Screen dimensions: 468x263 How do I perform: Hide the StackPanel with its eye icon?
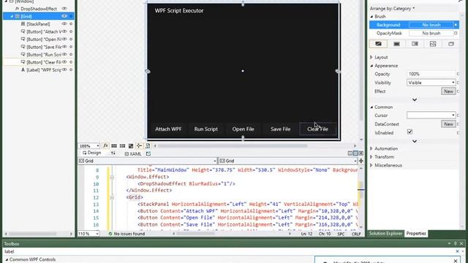coord(64,24)
